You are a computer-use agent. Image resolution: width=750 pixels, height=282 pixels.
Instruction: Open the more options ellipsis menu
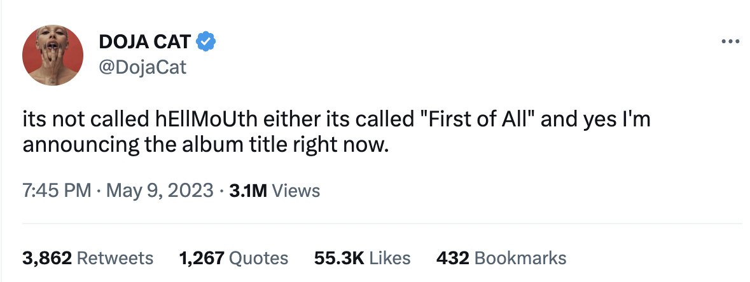(730, 41)
